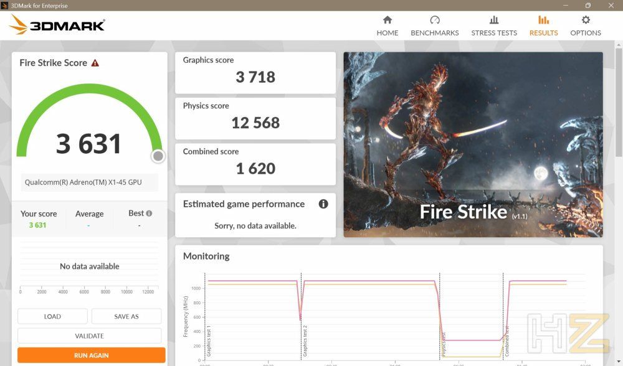Click the main score 3 631
This screenshot has width=623, height=366.
coord(88,144)
